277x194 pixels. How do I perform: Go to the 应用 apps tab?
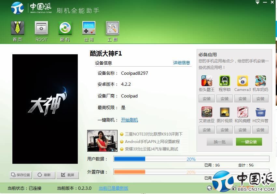pyautogui.click(x=89, y=32)
